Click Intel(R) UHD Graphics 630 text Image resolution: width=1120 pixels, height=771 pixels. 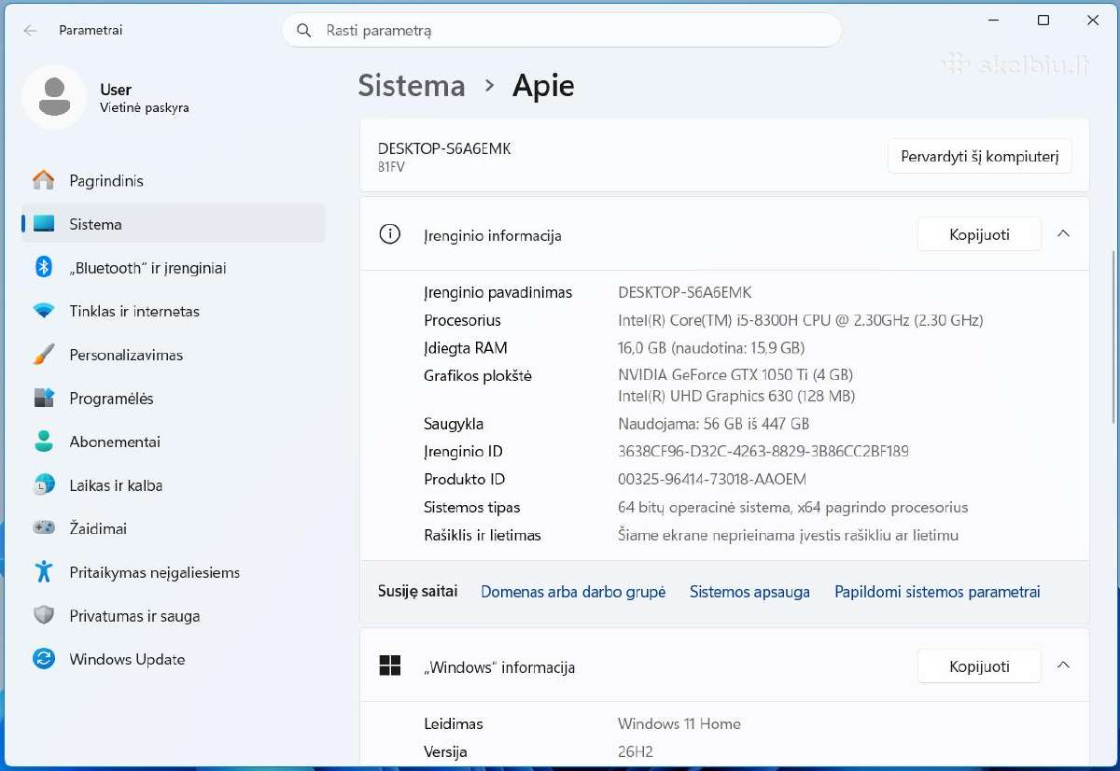tap(736, 396)
